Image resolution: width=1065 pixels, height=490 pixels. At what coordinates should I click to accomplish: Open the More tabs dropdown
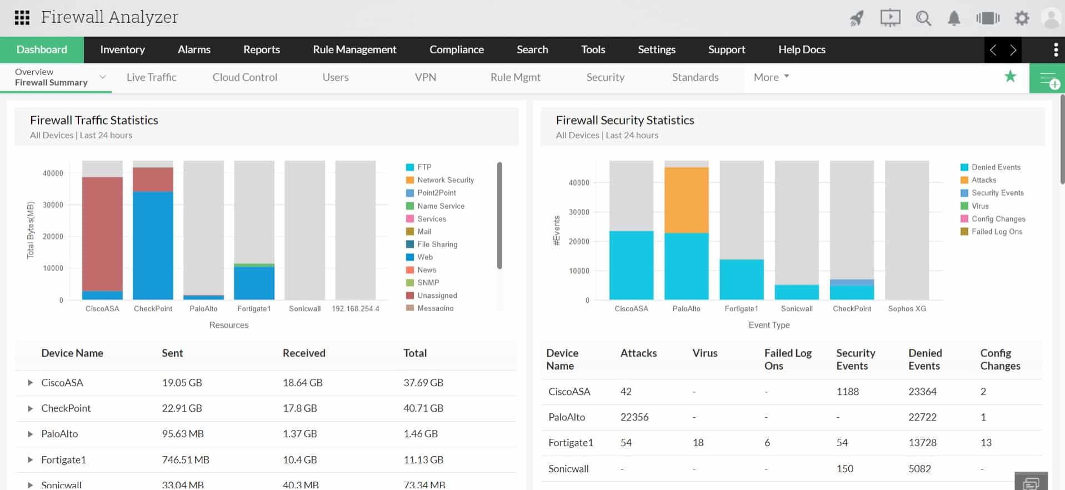(771, 77)
